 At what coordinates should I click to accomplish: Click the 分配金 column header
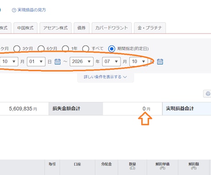106,164
